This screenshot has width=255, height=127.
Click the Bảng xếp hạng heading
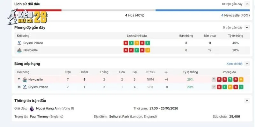(x=27, y=64)
